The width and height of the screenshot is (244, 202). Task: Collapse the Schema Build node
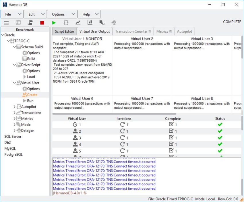[x=14, y=47]
